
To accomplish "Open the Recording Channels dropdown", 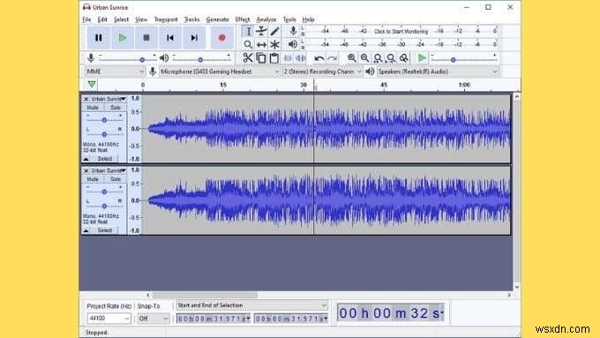I will [322, 71].
